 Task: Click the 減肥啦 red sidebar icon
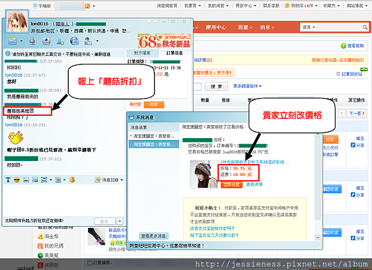pyautogui.click(x=40, y=265)
